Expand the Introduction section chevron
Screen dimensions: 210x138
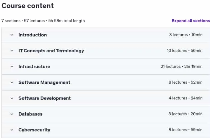pyautogui.click(x=12, y=35)
